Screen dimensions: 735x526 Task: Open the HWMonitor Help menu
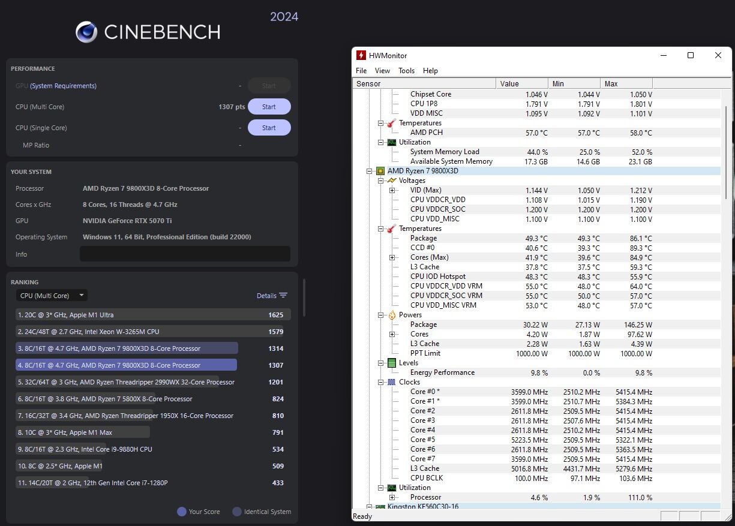click(x=430, y=71)
